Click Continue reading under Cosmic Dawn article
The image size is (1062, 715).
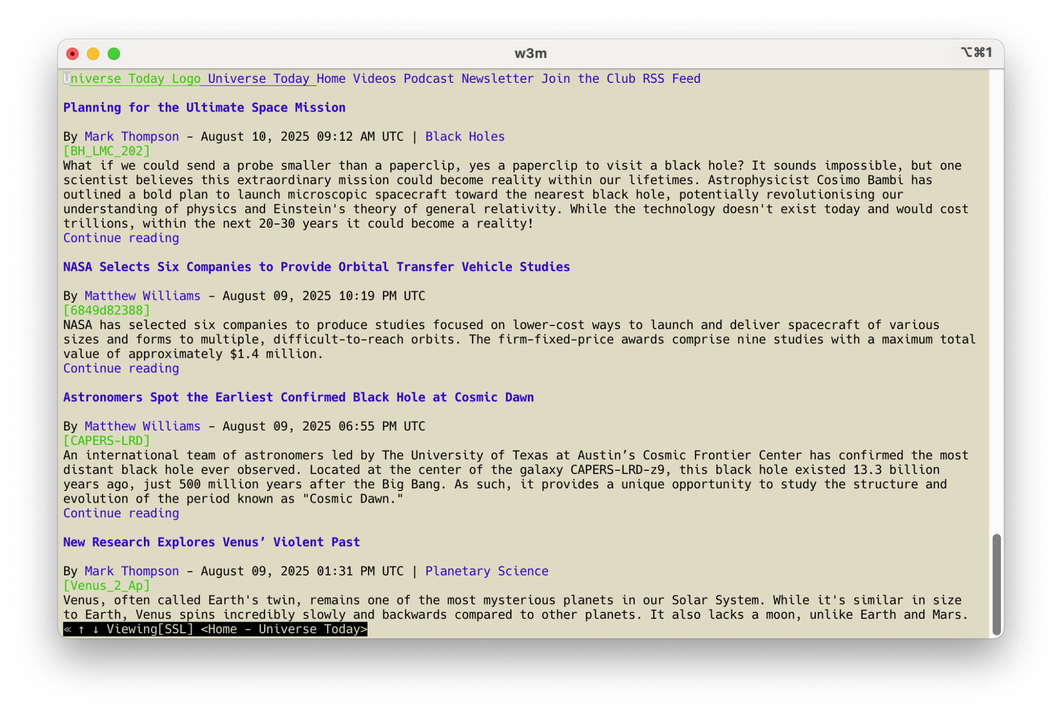(x=121, y=513)
